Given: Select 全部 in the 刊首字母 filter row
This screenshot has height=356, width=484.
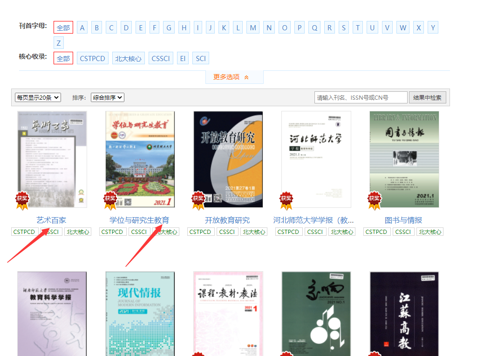Looking at the screenshot, I should (63, 28).
